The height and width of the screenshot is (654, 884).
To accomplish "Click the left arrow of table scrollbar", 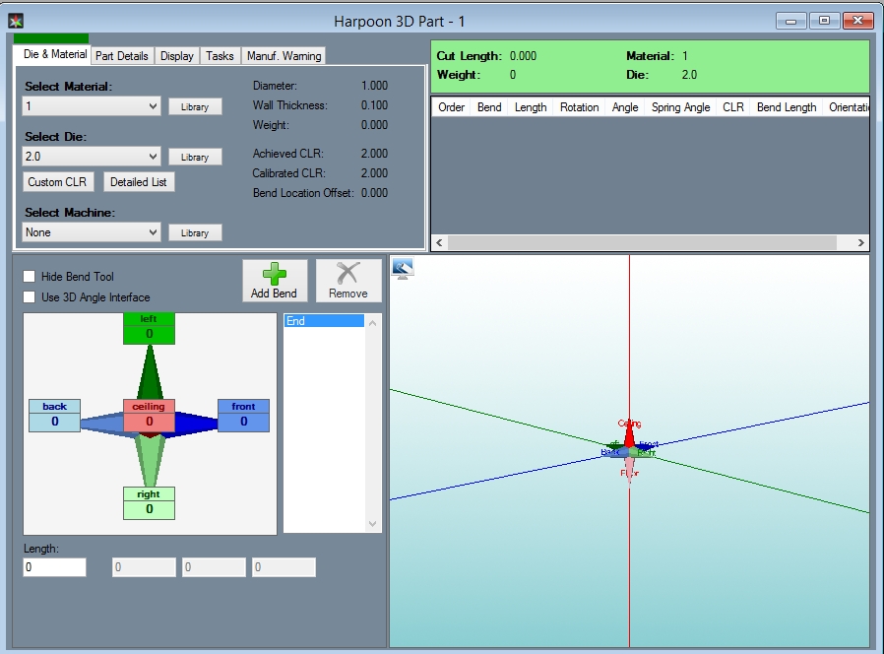I will coord(440,242).
